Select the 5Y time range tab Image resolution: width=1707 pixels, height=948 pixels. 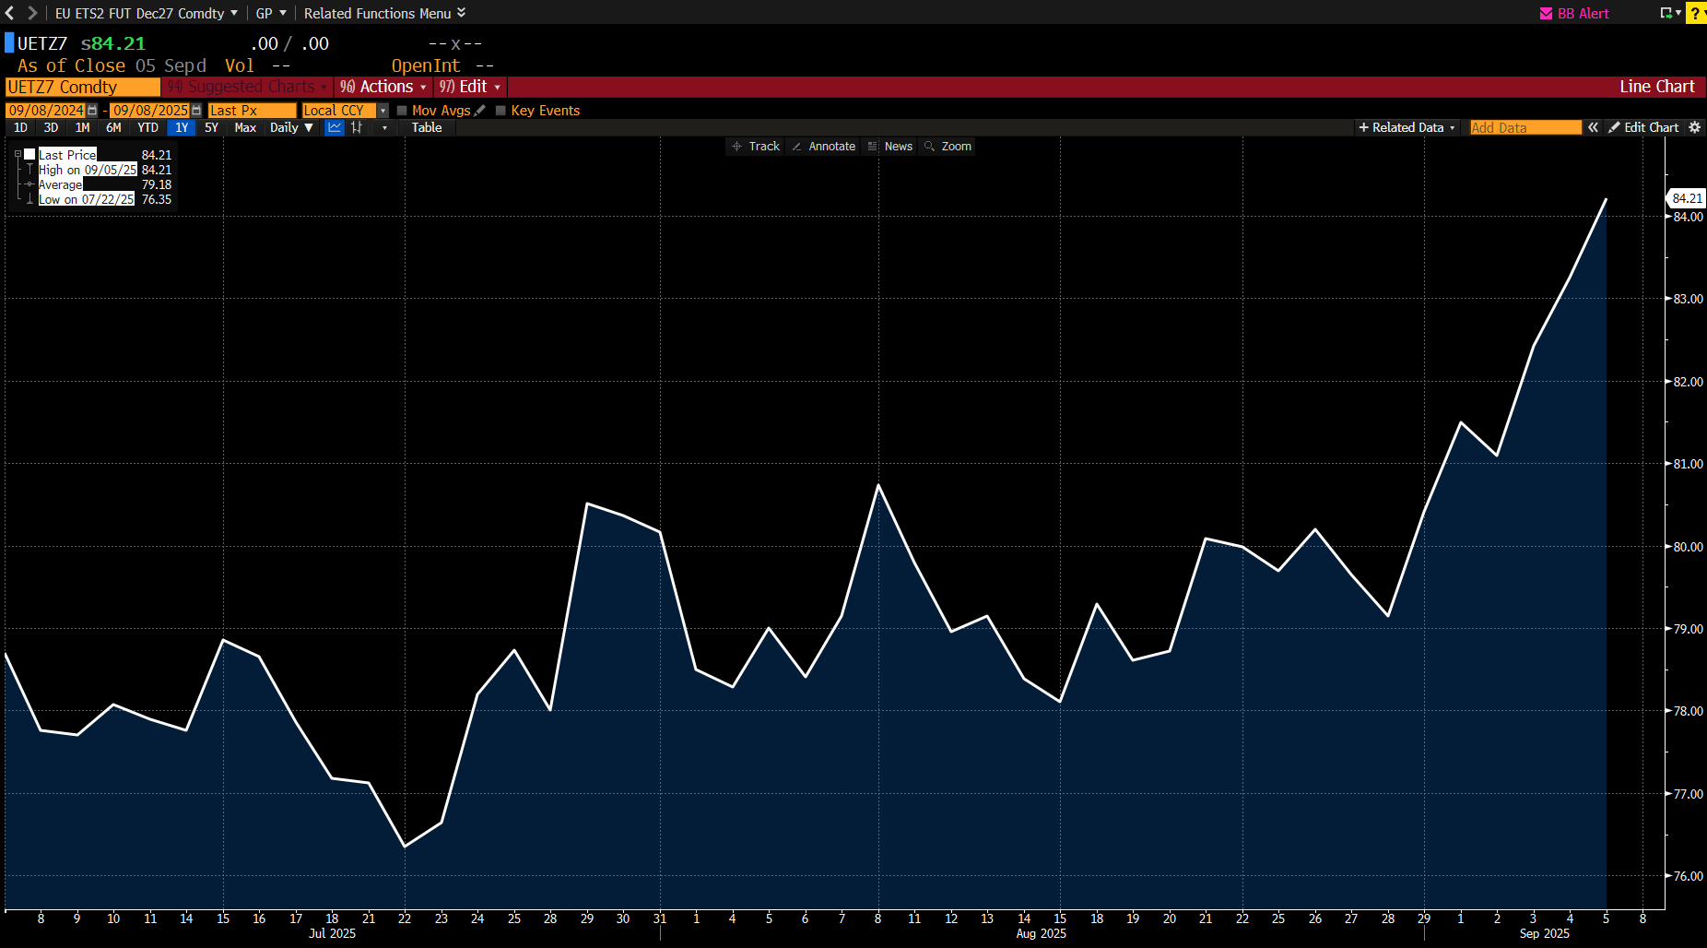point(211,128)
